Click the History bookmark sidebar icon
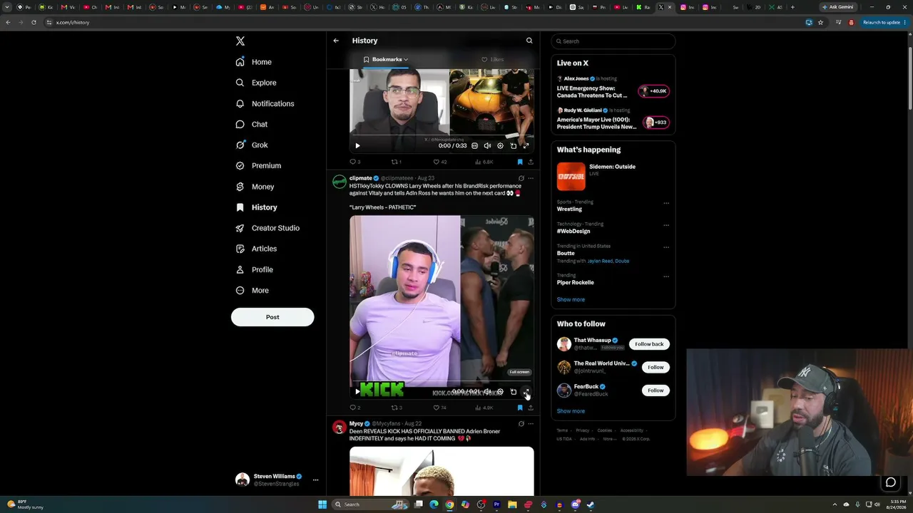Screen dimensions: 913x513 [x=240, y=207]
